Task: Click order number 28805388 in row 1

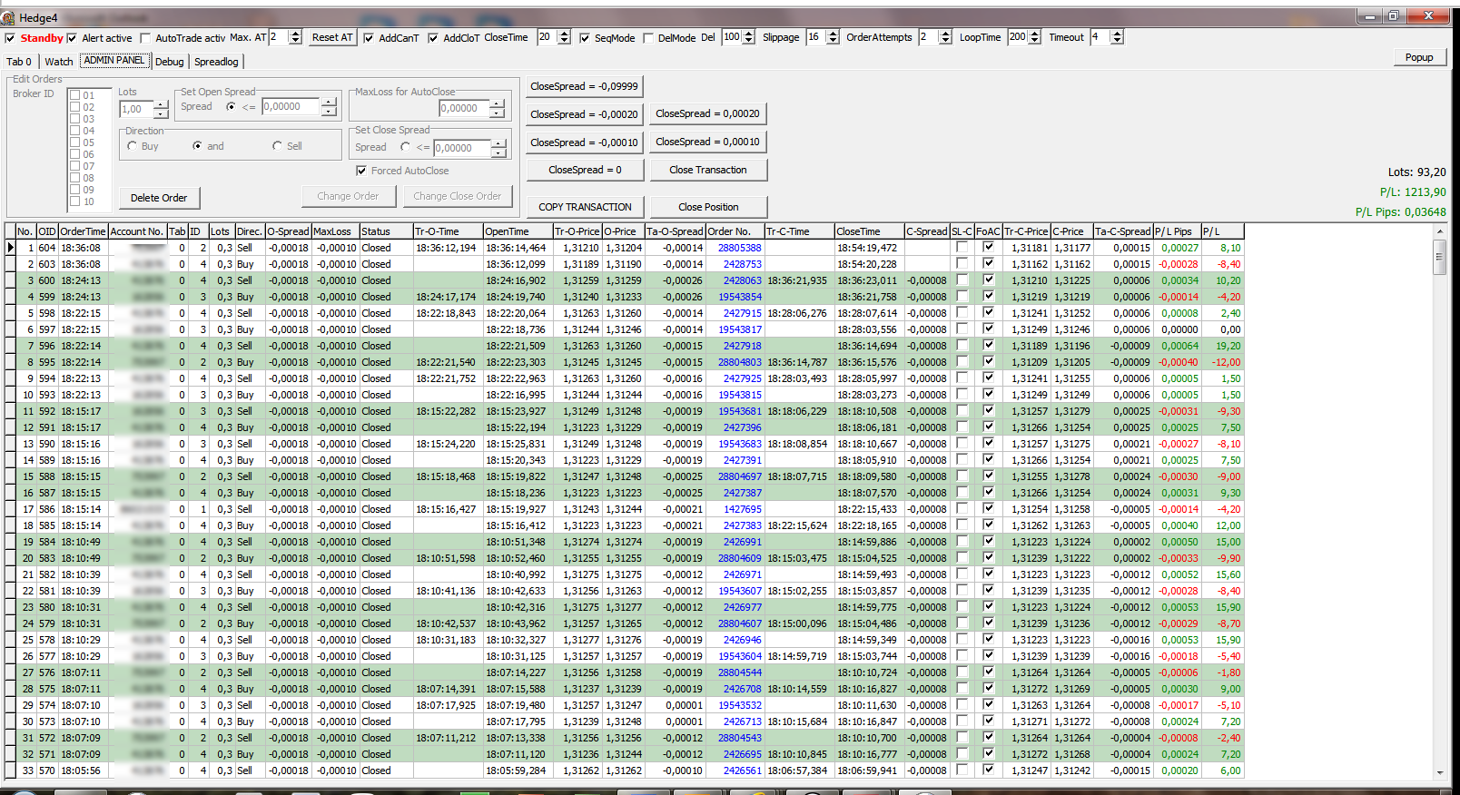Action: tap(740, 248)
